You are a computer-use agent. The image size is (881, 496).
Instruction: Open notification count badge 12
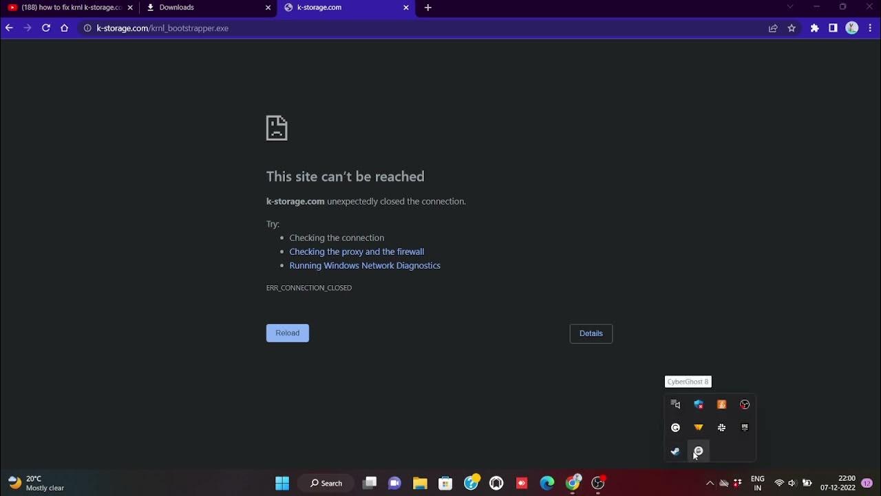(867, 483)
